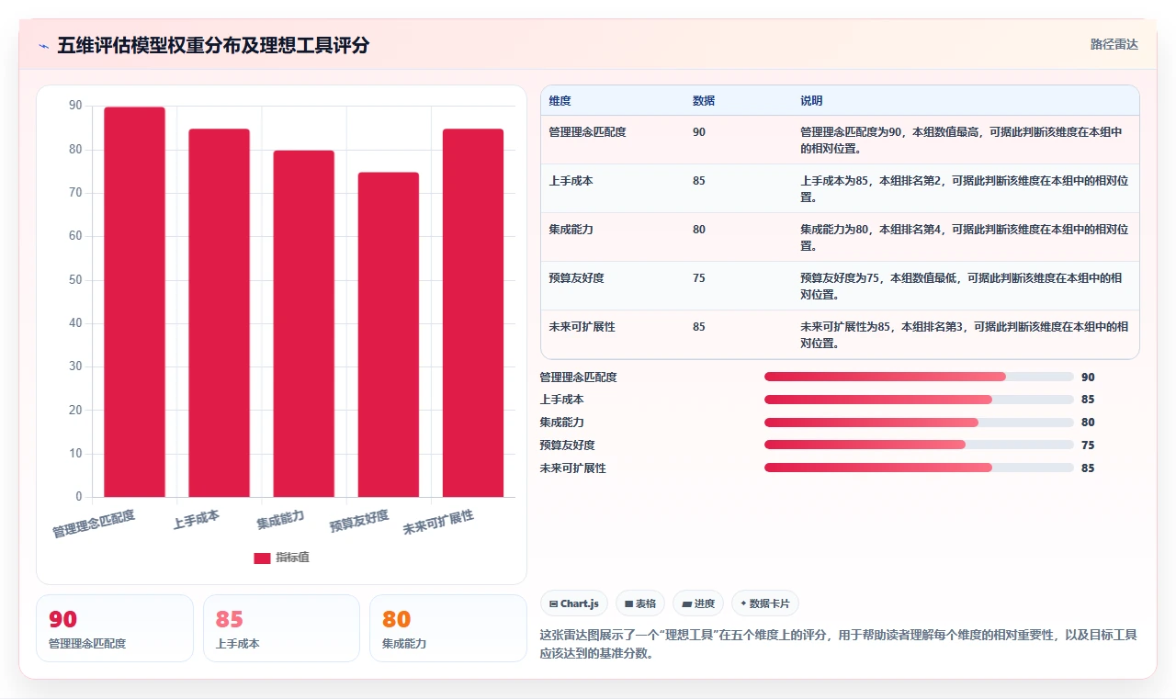The height and width of the screenshot is (699, 1176).
Task: Click the 指标值 legend label
Action: click(x=293, y=558)
